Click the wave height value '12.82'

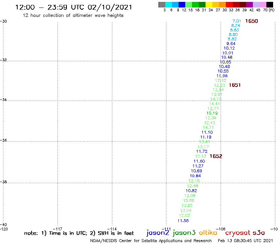[187, 205]
